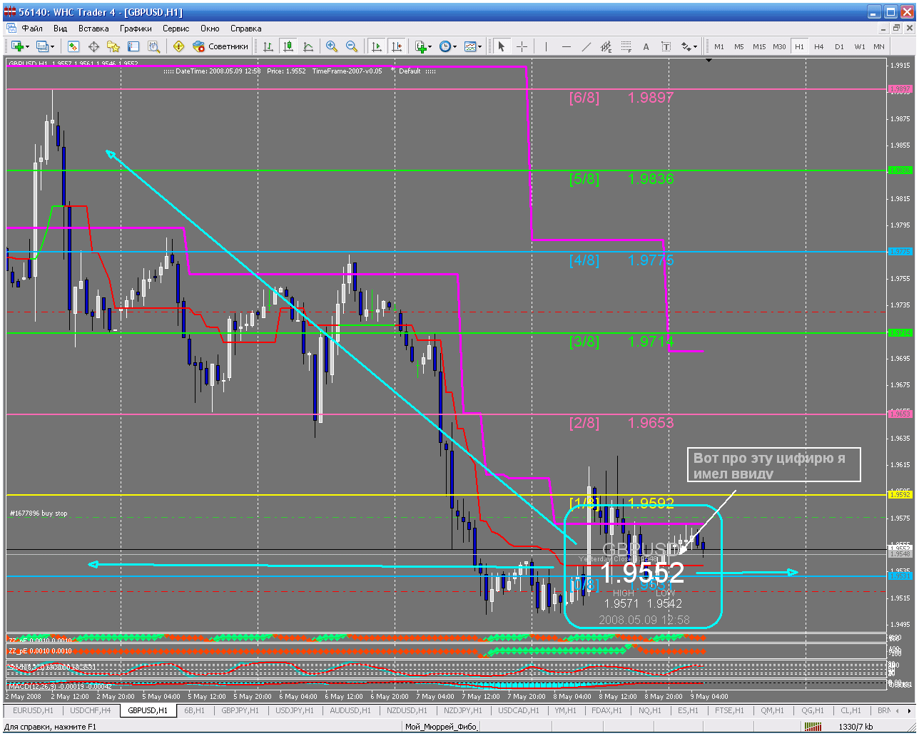Open the Strategy Tester magnifier icon
Image resolution: width=919 pixels, height=736 pixels.
click(x=153, y=46)
